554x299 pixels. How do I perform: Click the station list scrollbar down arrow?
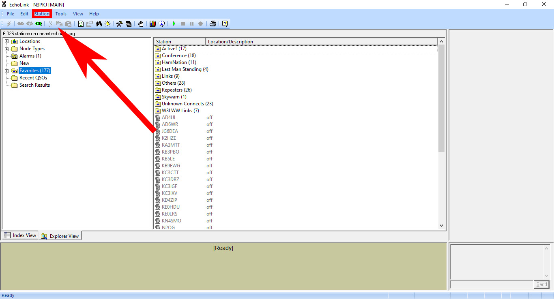[x=442, y=226]
